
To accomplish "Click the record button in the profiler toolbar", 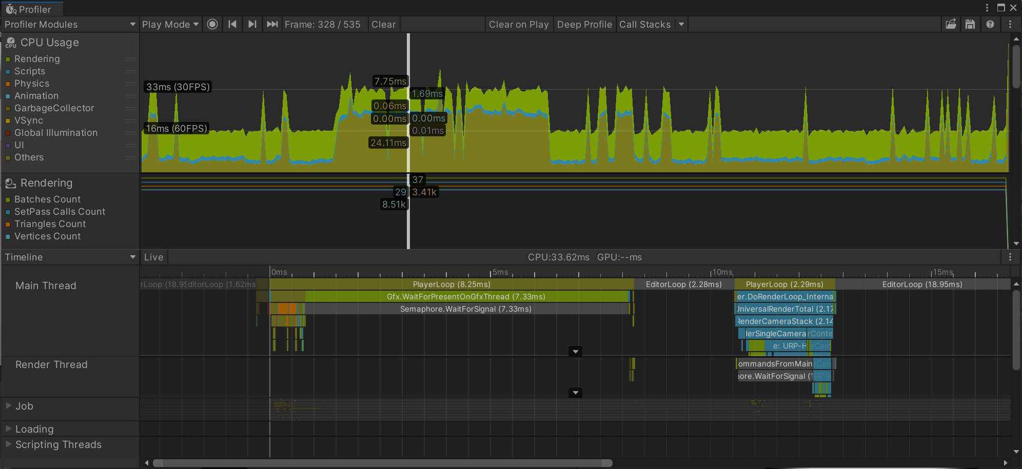I will point(212,24).
